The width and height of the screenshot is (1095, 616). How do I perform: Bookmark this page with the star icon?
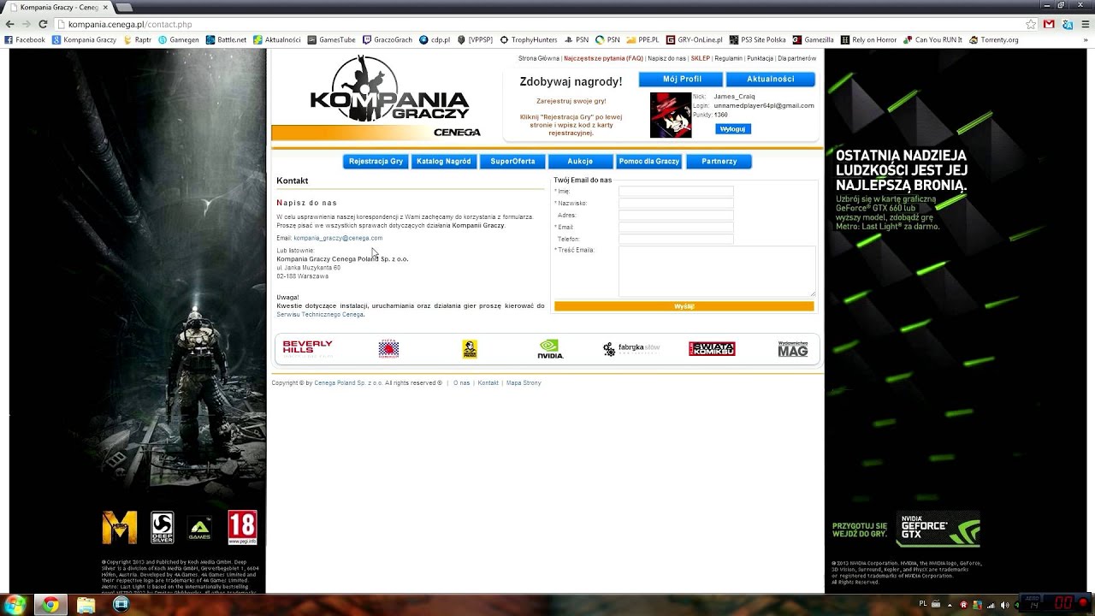(1031, 24)
